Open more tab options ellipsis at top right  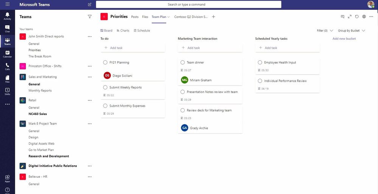point(371,17)
